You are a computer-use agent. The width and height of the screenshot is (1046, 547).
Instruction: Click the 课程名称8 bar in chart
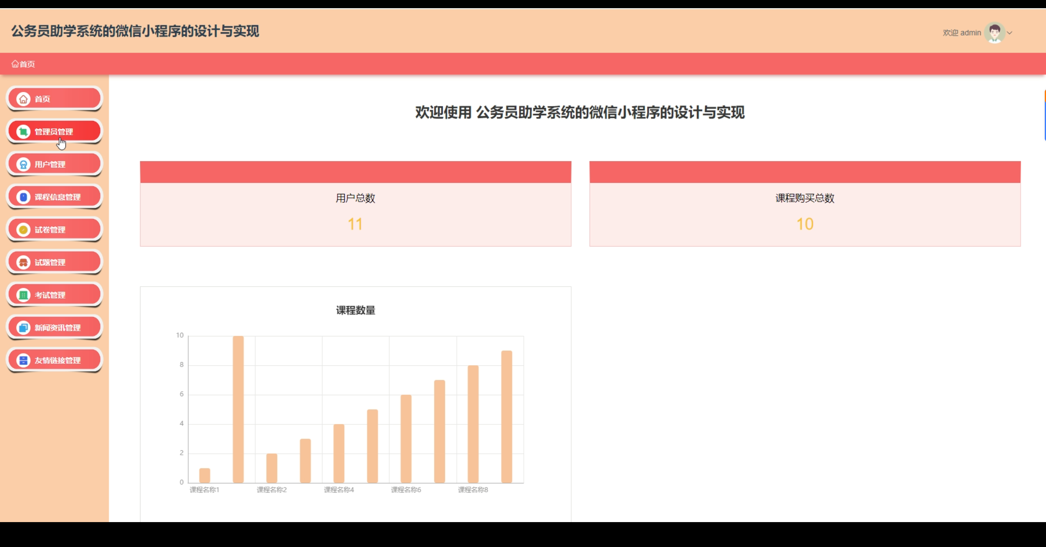coord(473,424)
